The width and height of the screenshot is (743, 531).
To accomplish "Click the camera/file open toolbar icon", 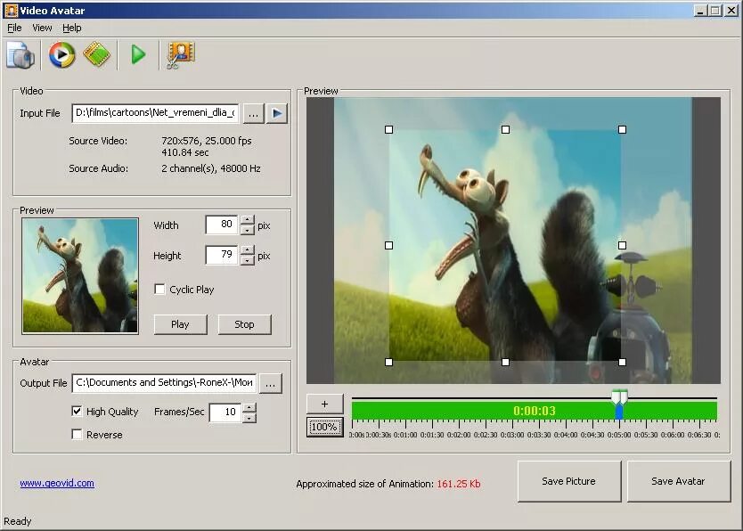I will coord(20,55).
